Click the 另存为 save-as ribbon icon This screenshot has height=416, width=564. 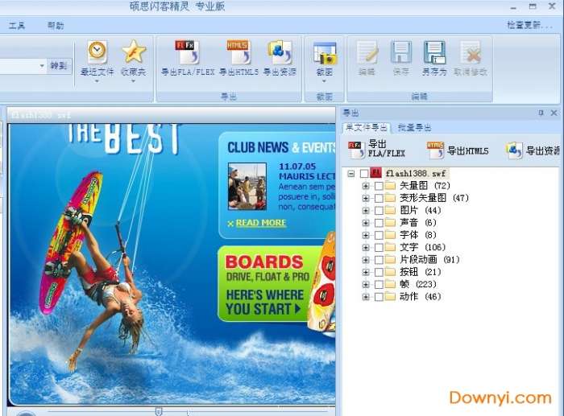[x=434, y=53]
